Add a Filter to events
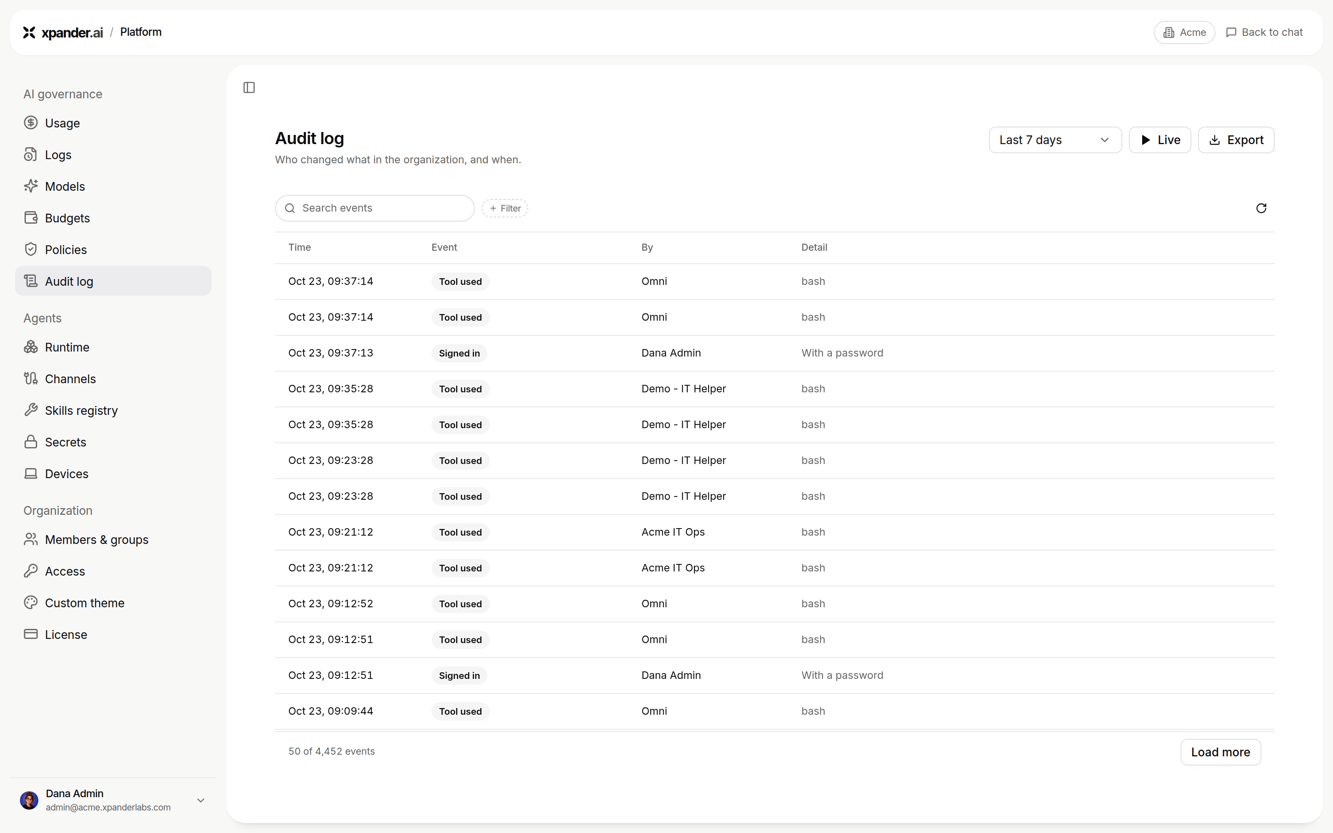1333x833 pixels. pos(504,208)
